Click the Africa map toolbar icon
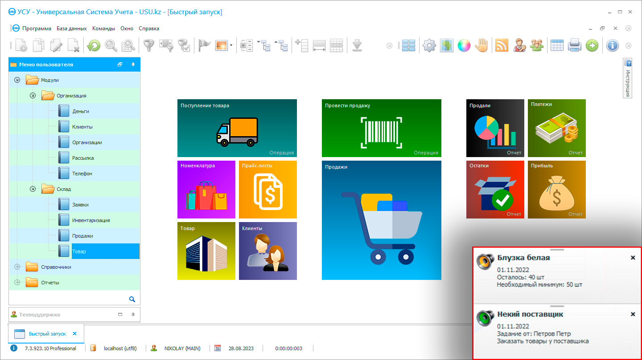Viewport: 642px width, 360px height. [447, 45]
